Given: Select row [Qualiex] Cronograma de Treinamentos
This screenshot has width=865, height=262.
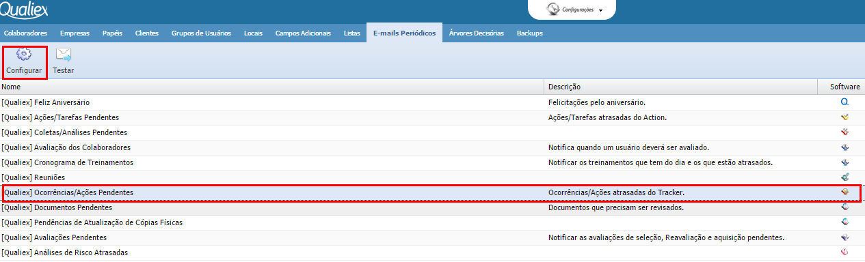Looking at the screenshot, I should pyautogui.click(x=432, y=162).
